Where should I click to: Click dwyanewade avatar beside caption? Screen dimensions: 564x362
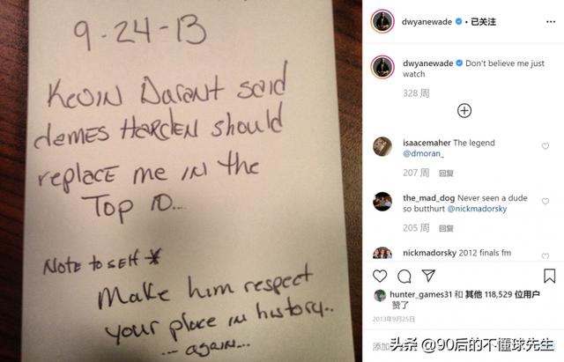tap(382, 67)
